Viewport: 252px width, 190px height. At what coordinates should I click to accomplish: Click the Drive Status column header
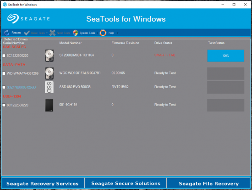coord(163,43)
